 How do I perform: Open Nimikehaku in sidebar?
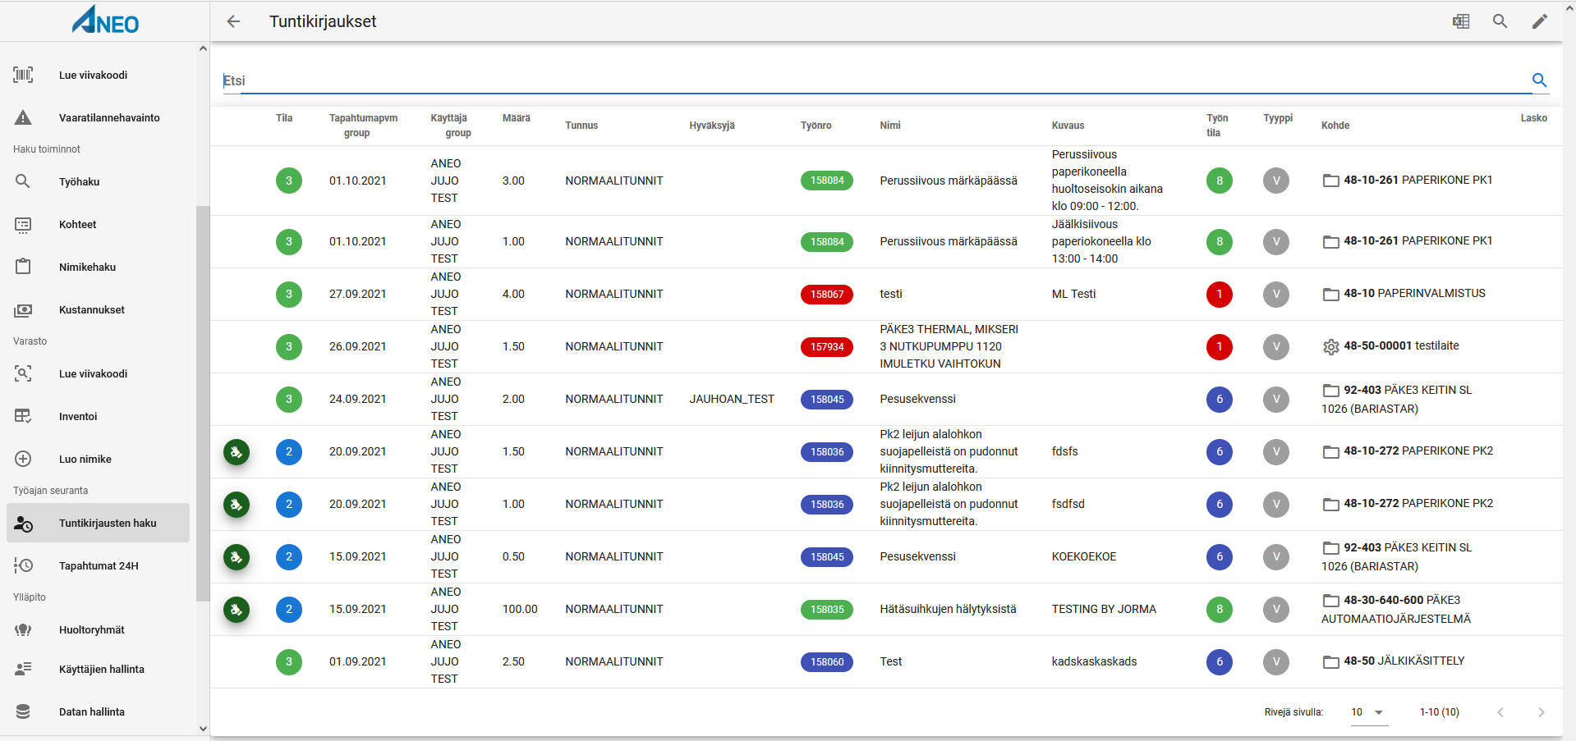pyautogui.click(x=99, y=267)
